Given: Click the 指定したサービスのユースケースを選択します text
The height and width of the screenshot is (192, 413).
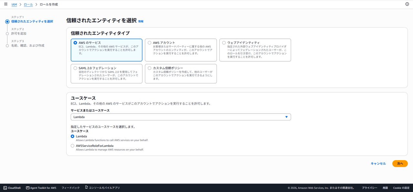Looking at the screenshot, I should click(103, 127).
